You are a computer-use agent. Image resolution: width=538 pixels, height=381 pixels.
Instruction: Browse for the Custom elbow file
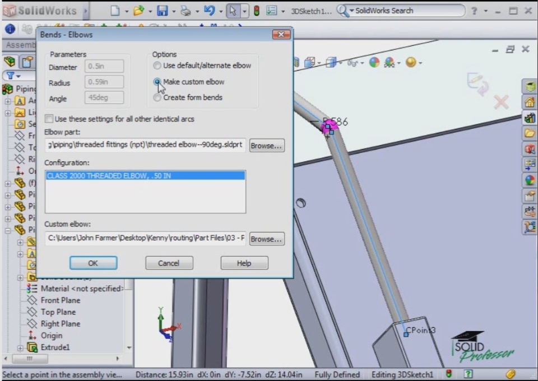pos(267,239)
